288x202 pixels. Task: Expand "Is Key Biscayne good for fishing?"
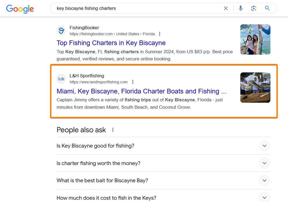(264, 146)
